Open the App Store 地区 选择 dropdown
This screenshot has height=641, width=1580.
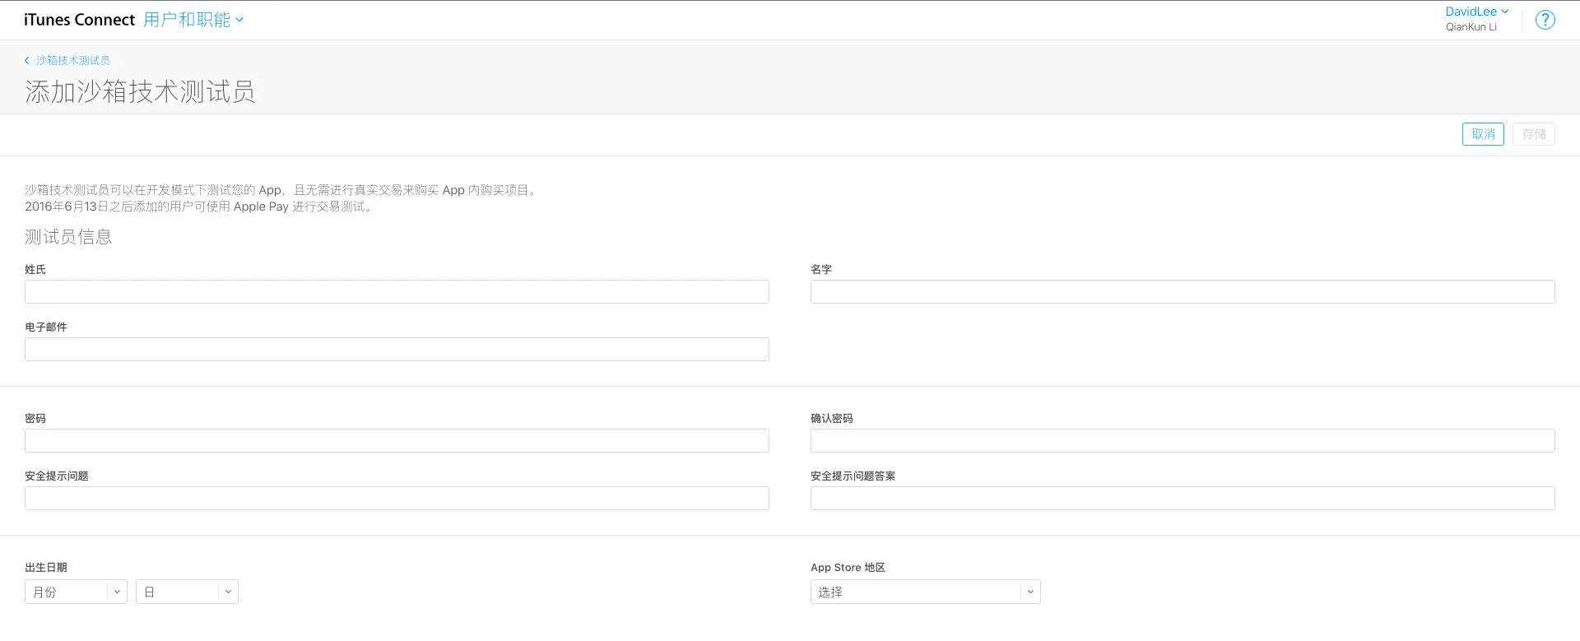pos(926,592)
